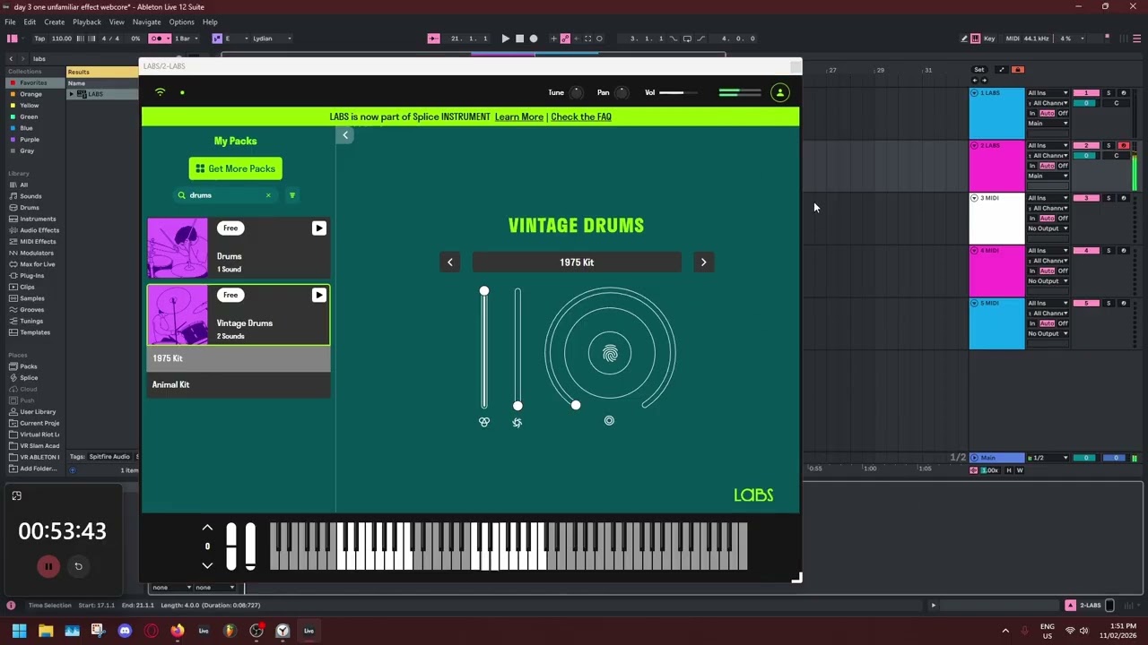Open the Playback menu
The width and height of the screenshot is (1148, 645).
click(87, 21)
